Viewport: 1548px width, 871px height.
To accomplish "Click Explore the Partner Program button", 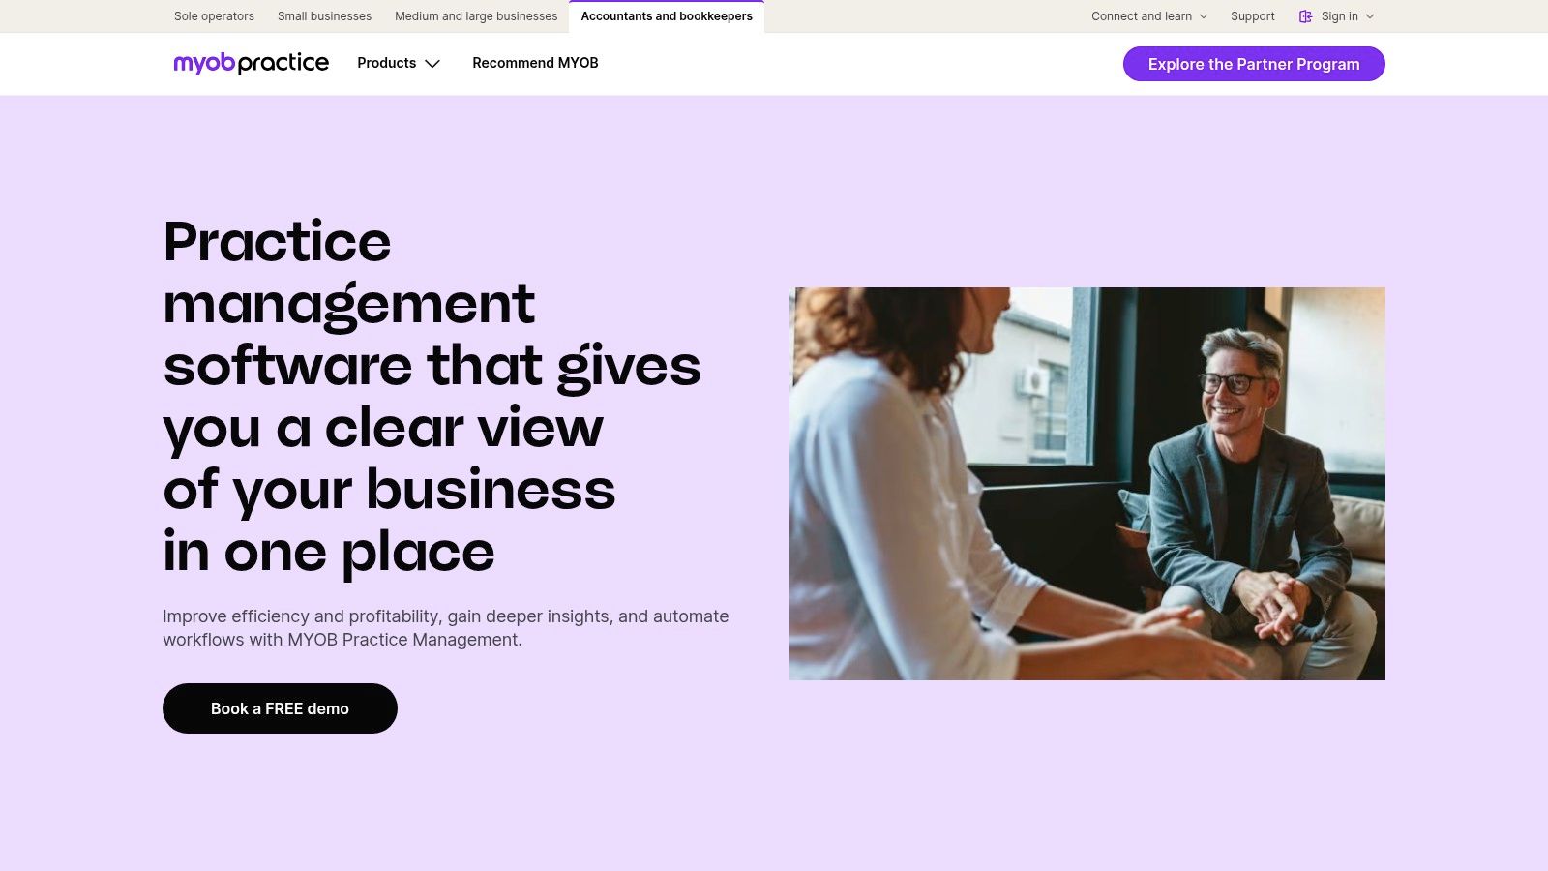I will tap(1254, 64).
